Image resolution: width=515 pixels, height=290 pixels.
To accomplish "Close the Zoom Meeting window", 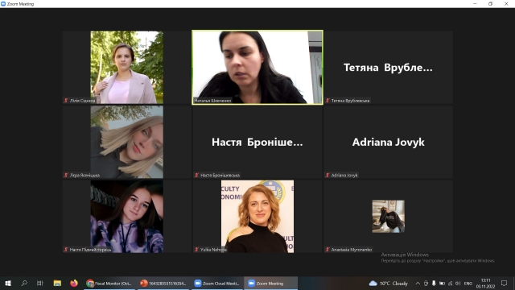I will coord(506,4).
